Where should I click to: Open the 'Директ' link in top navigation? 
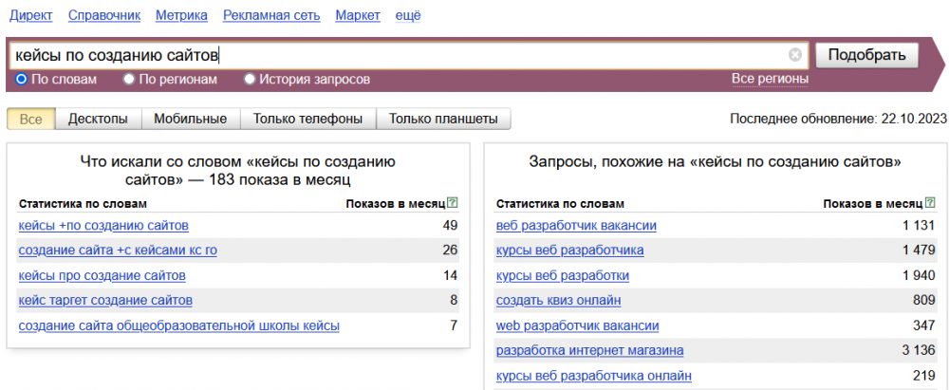31,16
